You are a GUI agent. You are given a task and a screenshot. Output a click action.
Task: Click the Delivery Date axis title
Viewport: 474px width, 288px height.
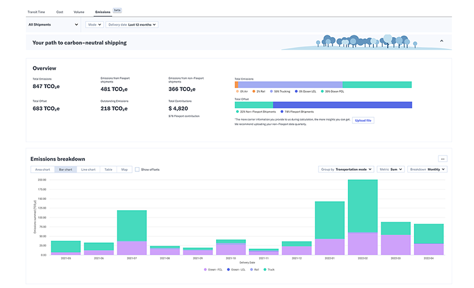point(247,262)
